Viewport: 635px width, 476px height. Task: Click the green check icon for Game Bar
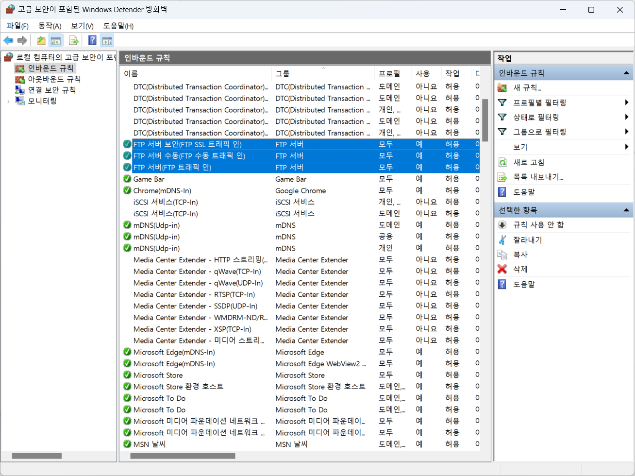(127, 179)
